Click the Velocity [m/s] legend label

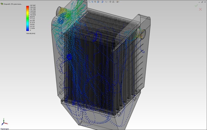coord(31,33)
